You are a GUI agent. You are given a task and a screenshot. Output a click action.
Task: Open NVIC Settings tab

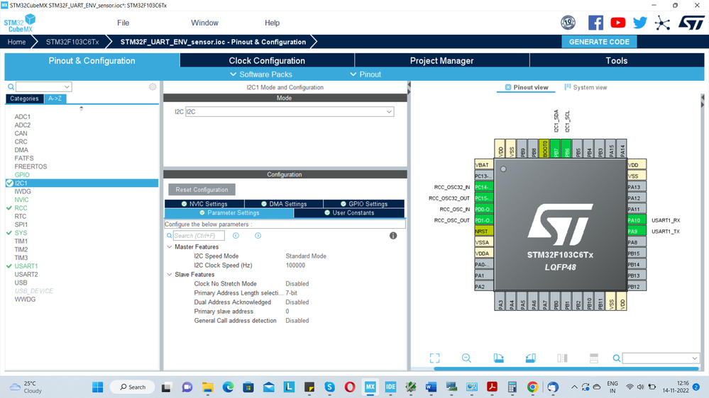(x=204, y=204)
